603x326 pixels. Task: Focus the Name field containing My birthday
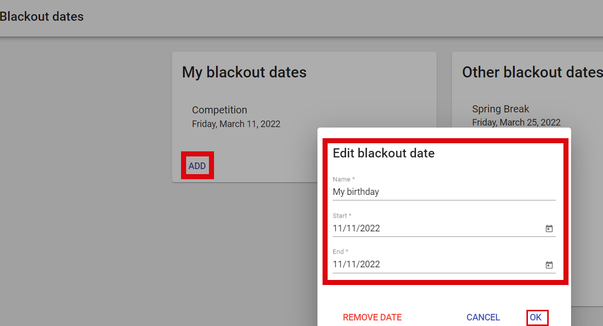pyautogui.click(x=444, y=192)
